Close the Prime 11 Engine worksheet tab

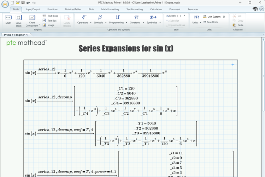(27, 35)
